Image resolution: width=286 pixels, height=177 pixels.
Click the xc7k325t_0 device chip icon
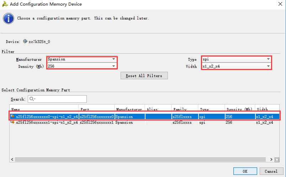tap(25, 41)
